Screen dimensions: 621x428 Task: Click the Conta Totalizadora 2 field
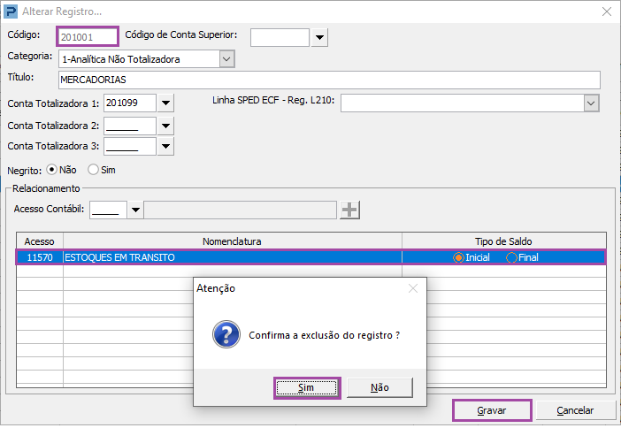click(x=130, y=126)
